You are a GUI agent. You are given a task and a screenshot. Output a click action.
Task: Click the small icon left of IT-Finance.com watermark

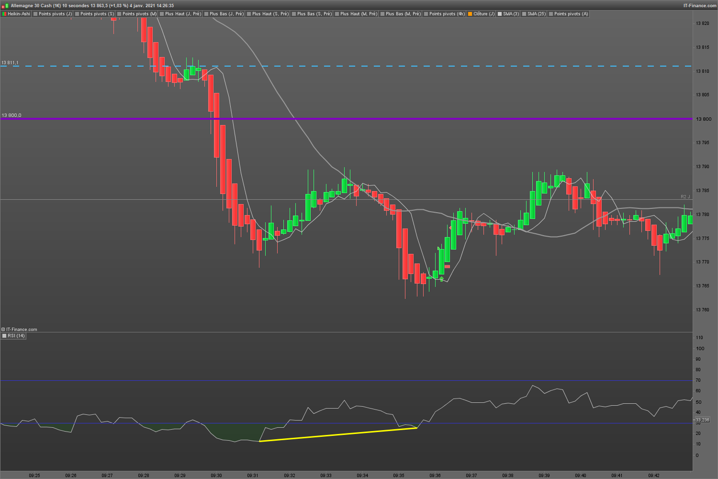point(3,330)
